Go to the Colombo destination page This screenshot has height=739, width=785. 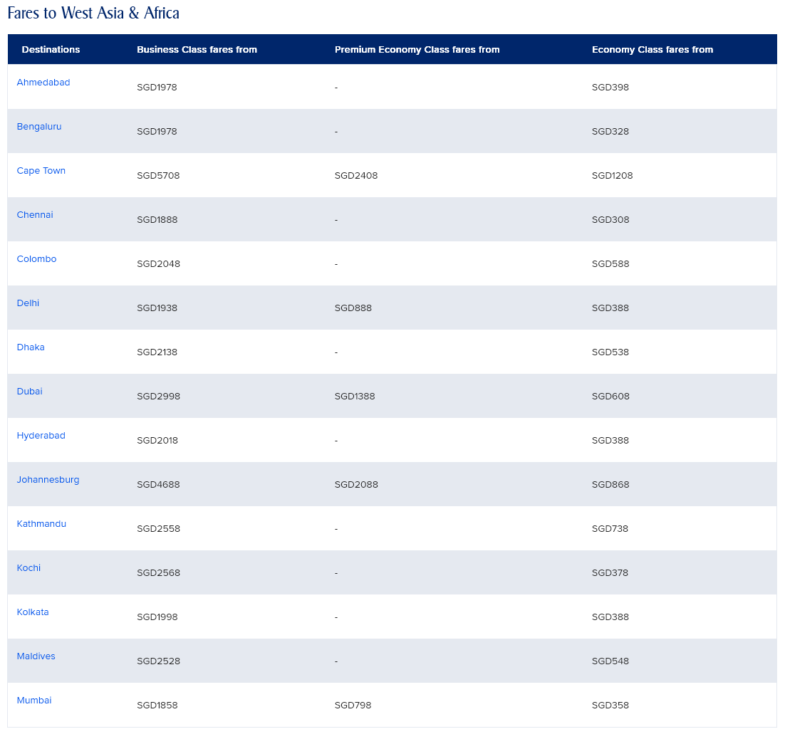pyautogui.click(x=36, y=259)
